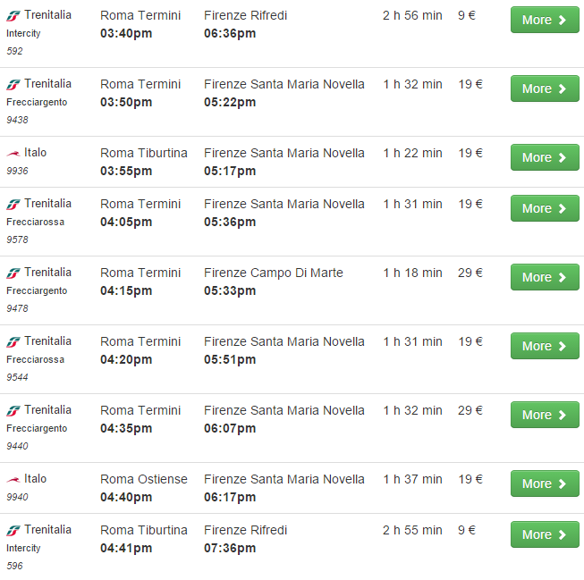
Task: Click the 9 € price of Intercity 592
Action: (467, 15)
